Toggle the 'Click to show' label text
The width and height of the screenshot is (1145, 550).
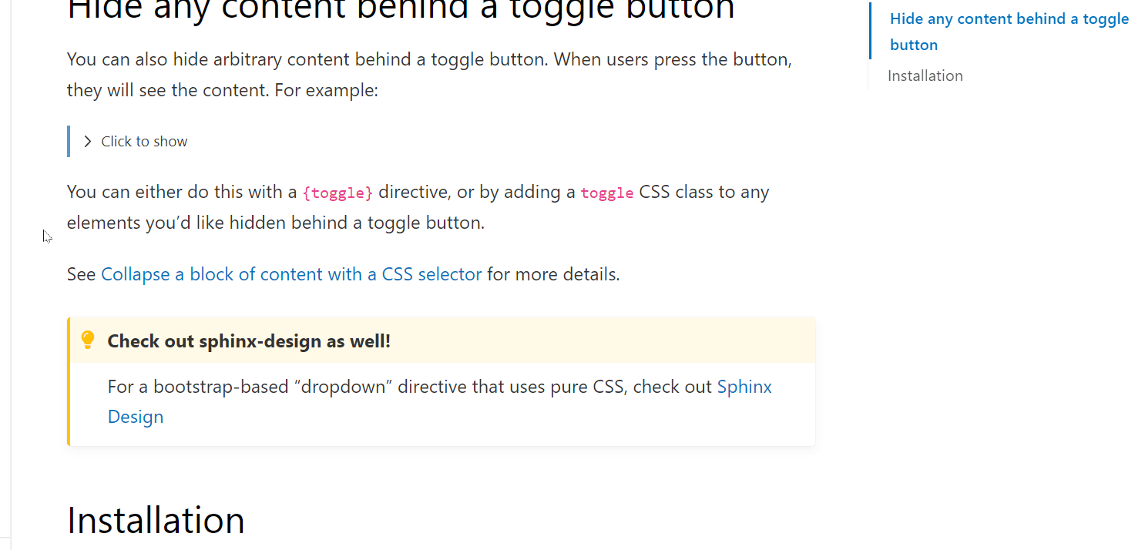[x=144, y=142]
